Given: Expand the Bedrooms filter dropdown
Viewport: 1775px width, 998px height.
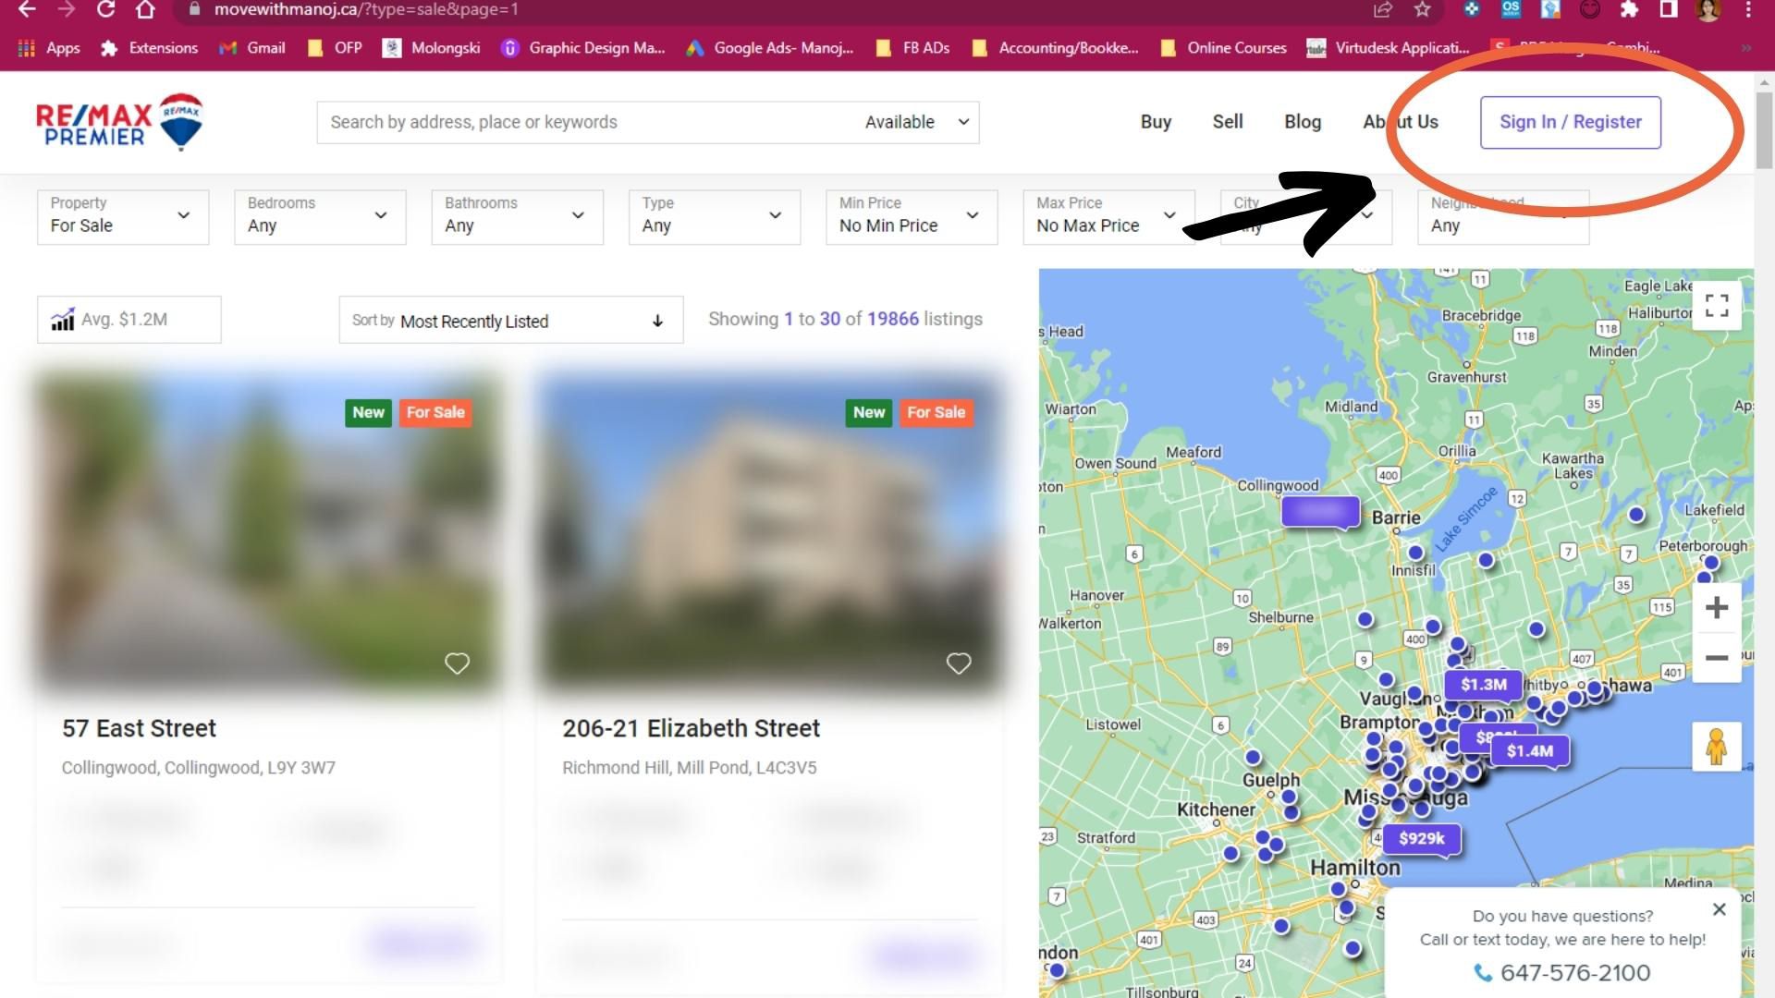Looking at the screenshot, I should click(319, 216).
